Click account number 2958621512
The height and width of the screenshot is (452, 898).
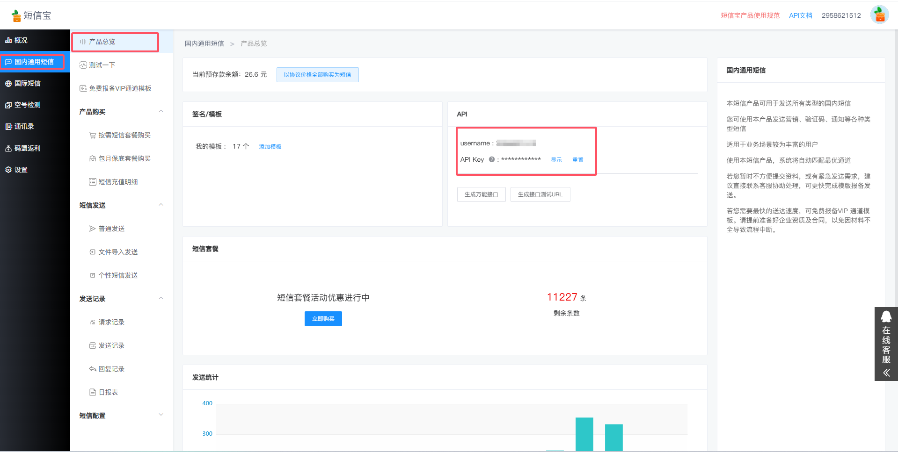pyautogui.click(x=841, y=15)
